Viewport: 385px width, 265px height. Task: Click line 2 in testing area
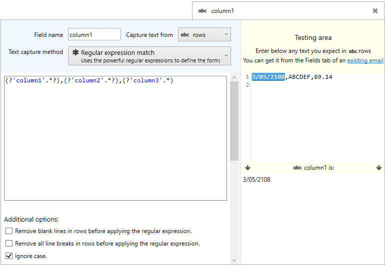click(316, 85)
